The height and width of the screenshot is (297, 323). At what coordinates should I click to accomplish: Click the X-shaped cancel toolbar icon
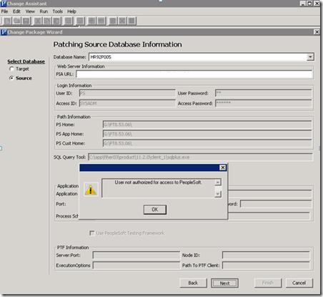pos(122,21)
